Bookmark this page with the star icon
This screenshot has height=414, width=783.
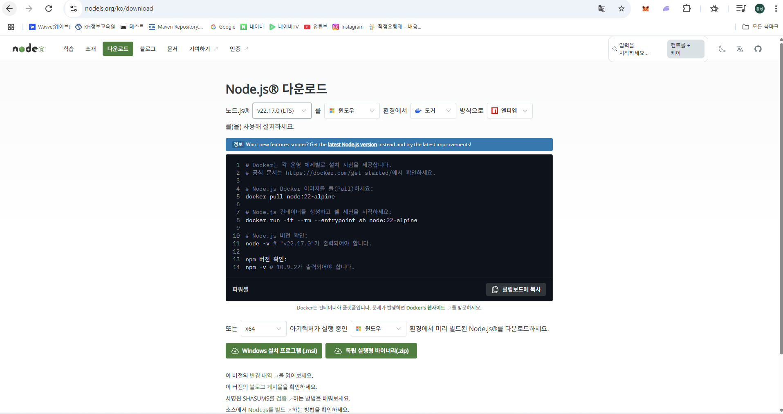[x=621, y=9]
